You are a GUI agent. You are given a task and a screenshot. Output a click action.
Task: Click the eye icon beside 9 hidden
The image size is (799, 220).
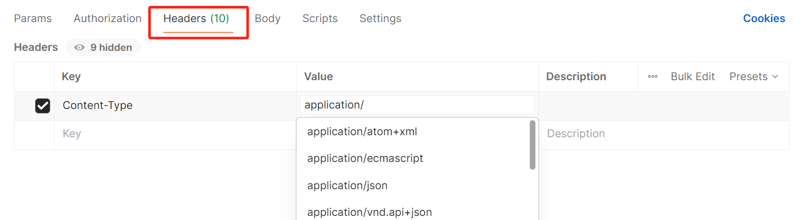(x=79, y=48)
